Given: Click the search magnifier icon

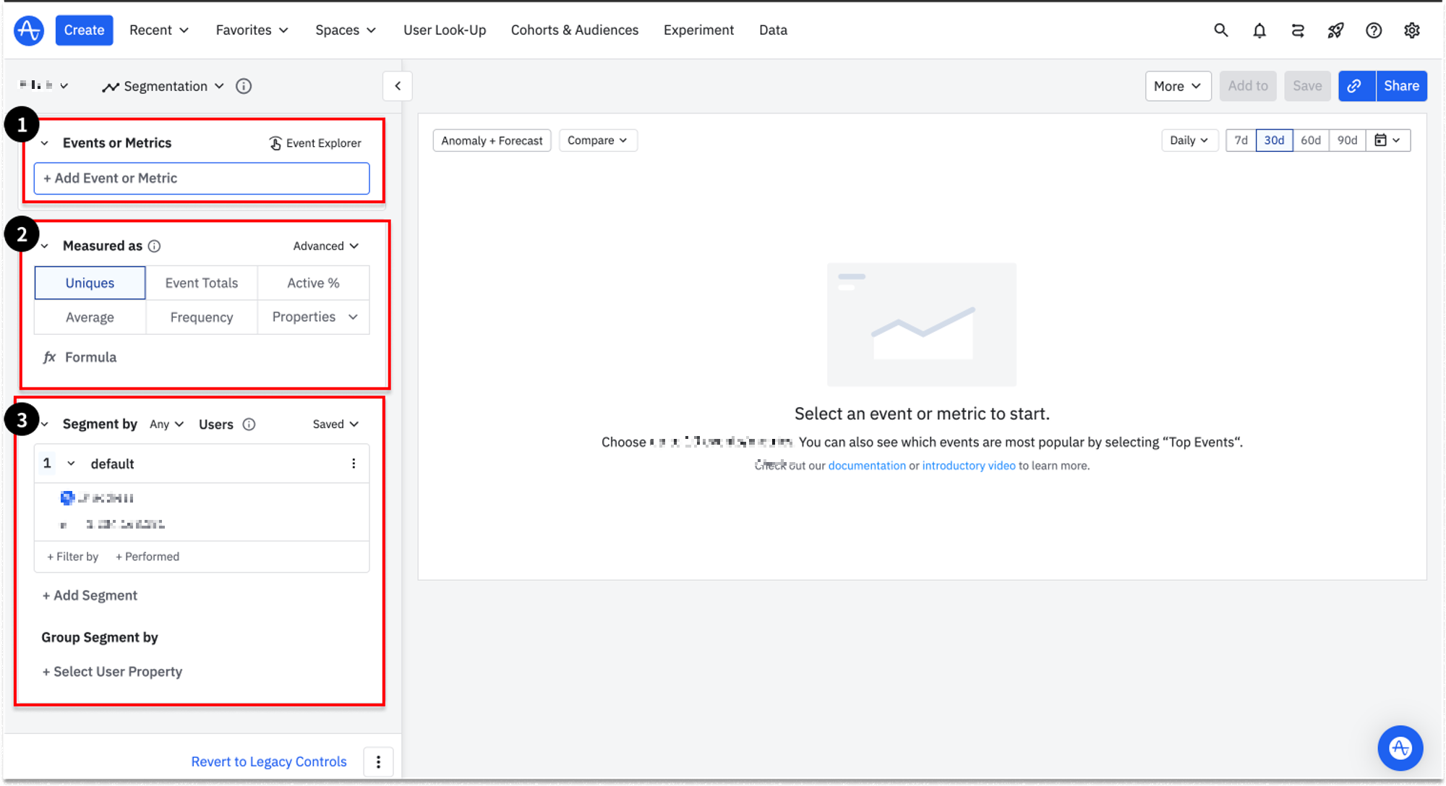Looking at the screenshot, I should point(1220,30).
